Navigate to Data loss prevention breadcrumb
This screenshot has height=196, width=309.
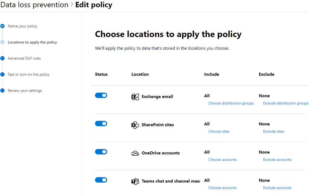tap(34, 5)
